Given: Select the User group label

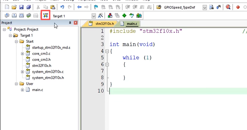Looking at the screenshot, I should [29, 84].
